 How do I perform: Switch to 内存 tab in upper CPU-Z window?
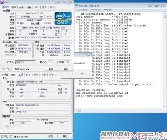pyautogui.click(x=29, y=7)
